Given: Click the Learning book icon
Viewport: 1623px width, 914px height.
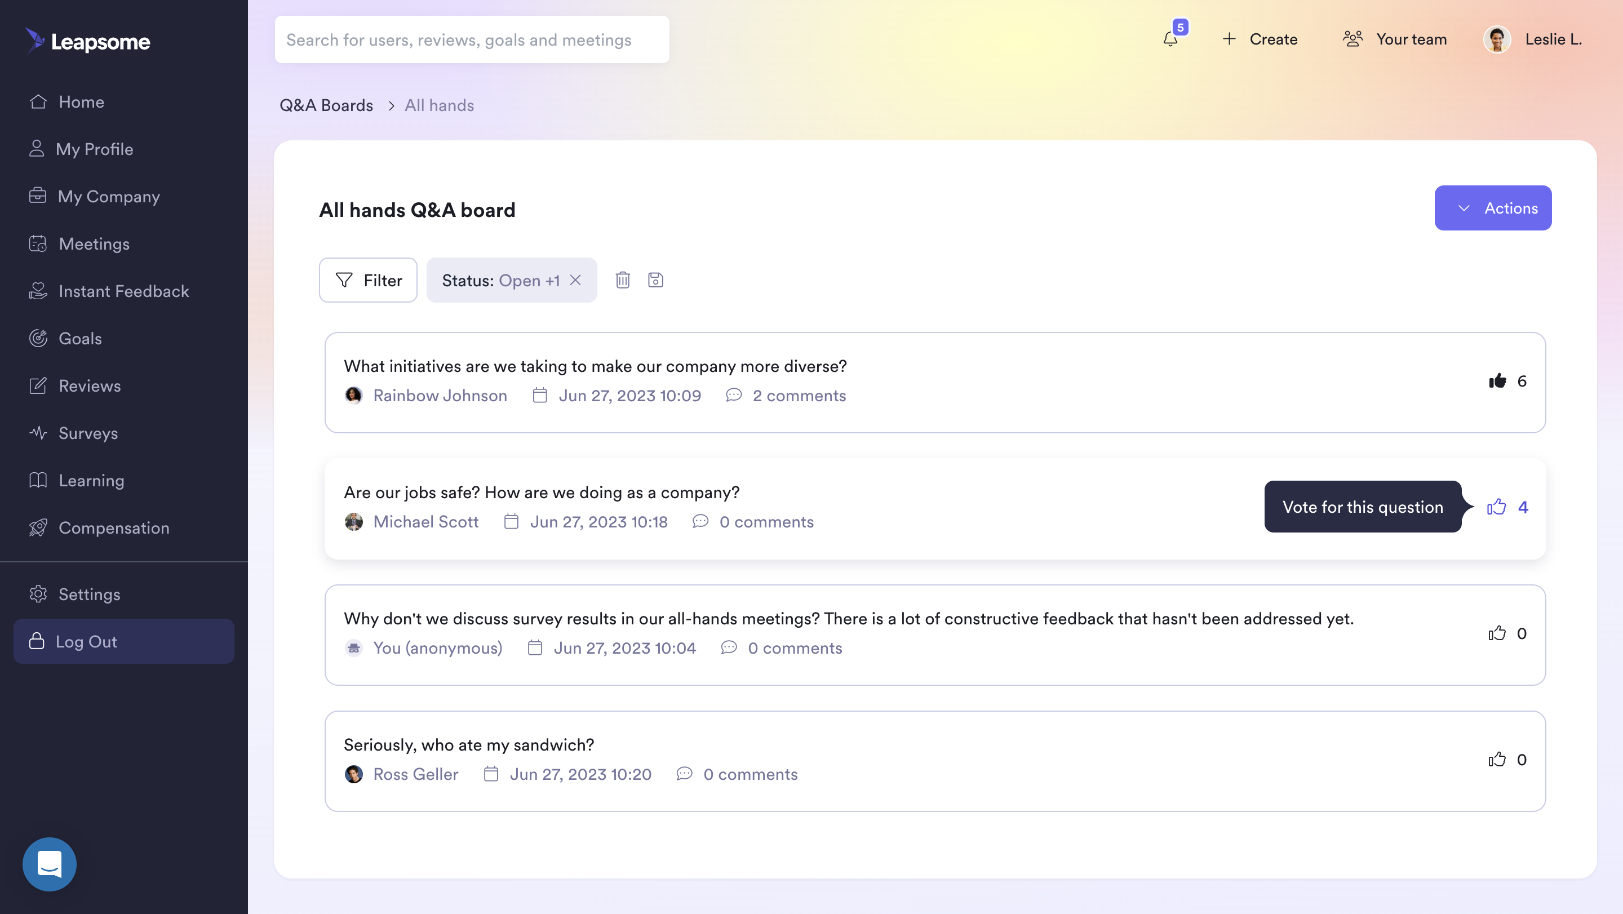Looking at the screenshot, I should click(x=38, y=480).
